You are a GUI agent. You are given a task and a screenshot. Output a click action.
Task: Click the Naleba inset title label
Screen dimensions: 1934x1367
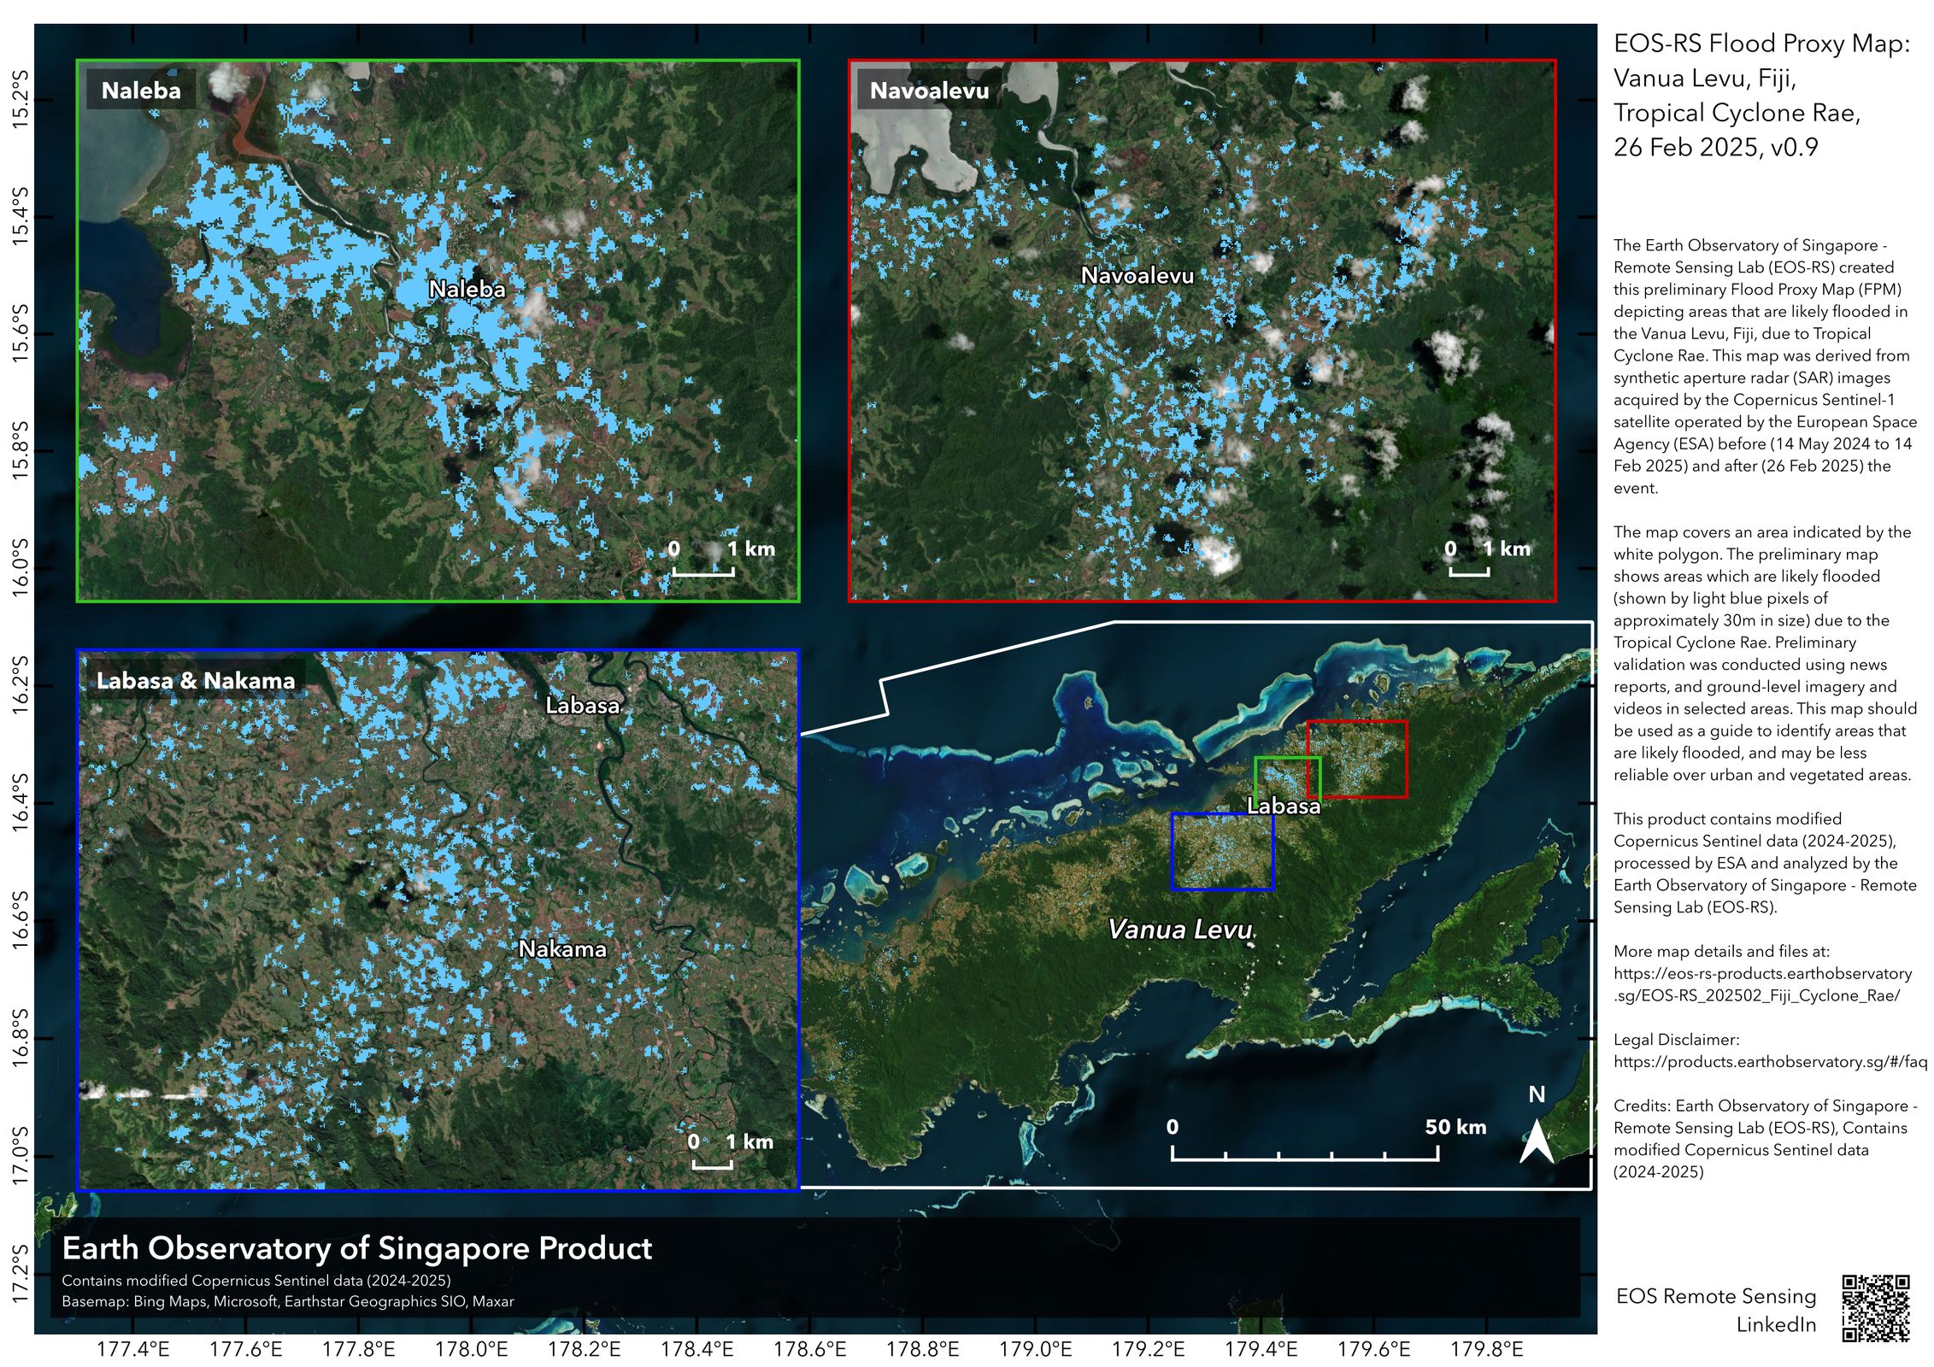(x=141, y=91)
